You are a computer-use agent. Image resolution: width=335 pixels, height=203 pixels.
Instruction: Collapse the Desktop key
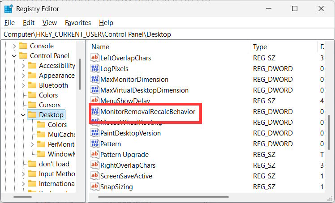pyautogui.click(x=23, y=115)
